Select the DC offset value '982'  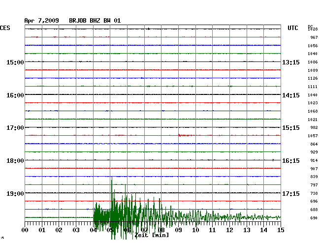coord(314,127)
